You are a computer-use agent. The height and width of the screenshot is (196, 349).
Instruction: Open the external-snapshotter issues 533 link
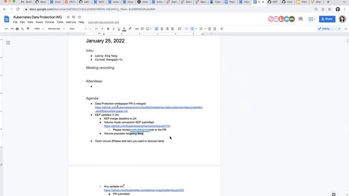tap(144, 190)
